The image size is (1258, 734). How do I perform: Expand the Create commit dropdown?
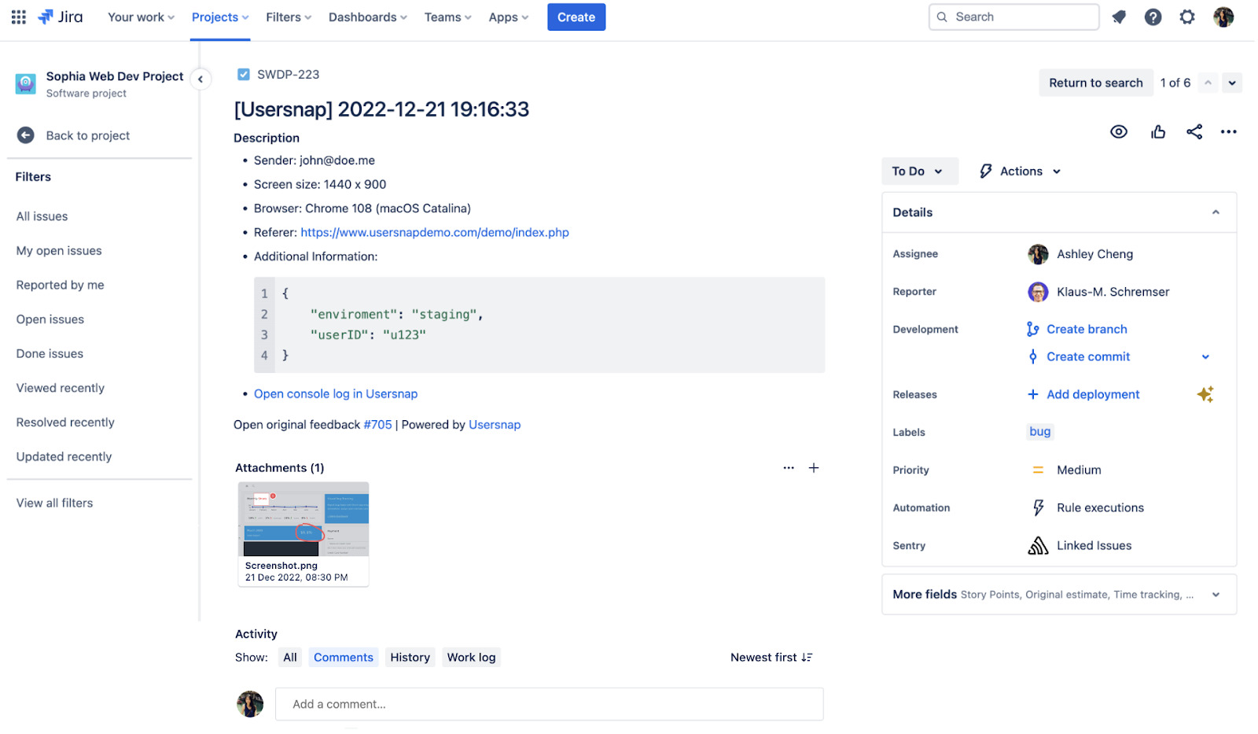(1205, 356)
